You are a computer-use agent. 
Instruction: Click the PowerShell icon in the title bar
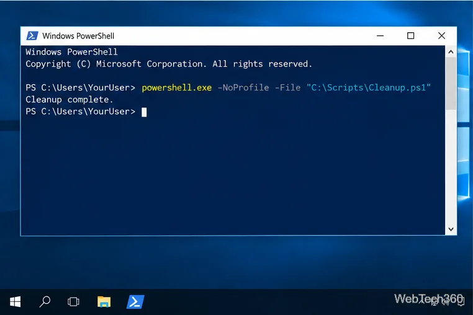coord(32,35)
